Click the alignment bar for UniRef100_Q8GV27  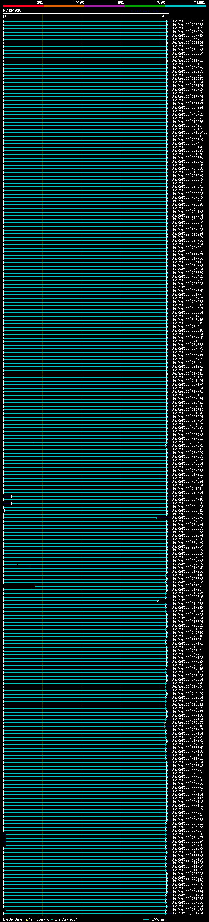point(86,21)
